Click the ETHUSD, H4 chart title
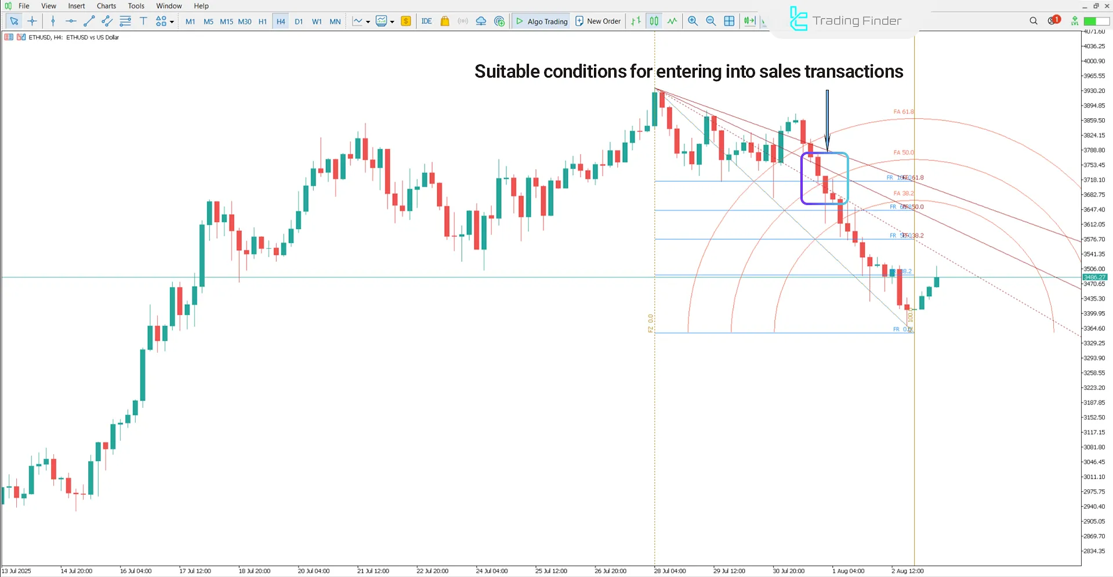The height and width of the screenshot is (577, 1113). click(74, 37)
